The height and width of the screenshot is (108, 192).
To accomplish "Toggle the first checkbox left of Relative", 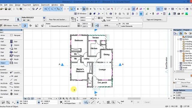I will pos(96,18).
